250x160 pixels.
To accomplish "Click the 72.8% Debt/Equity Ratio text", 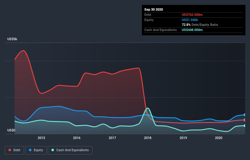I will point(200,25).
